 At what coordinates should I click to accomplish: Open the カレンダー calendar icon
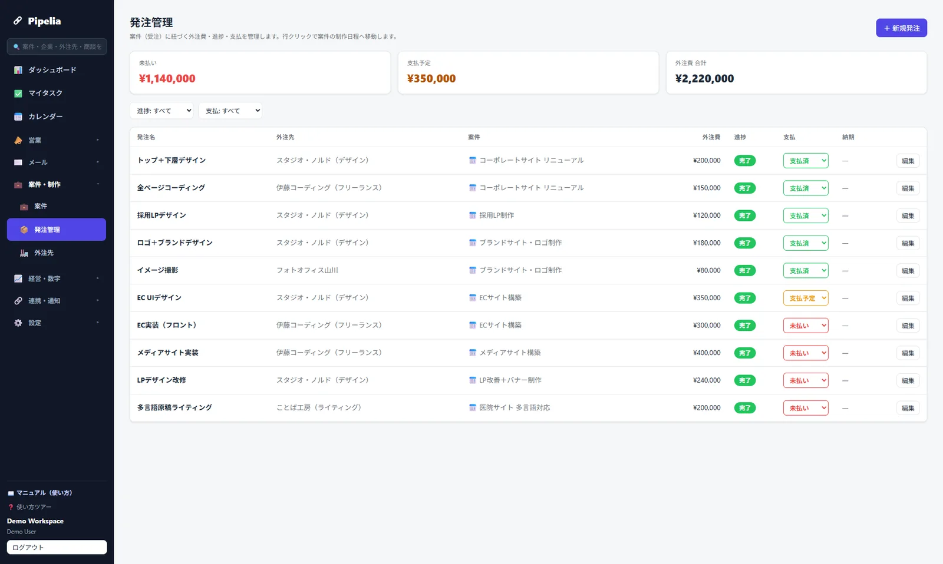click(x=18, y=117)
